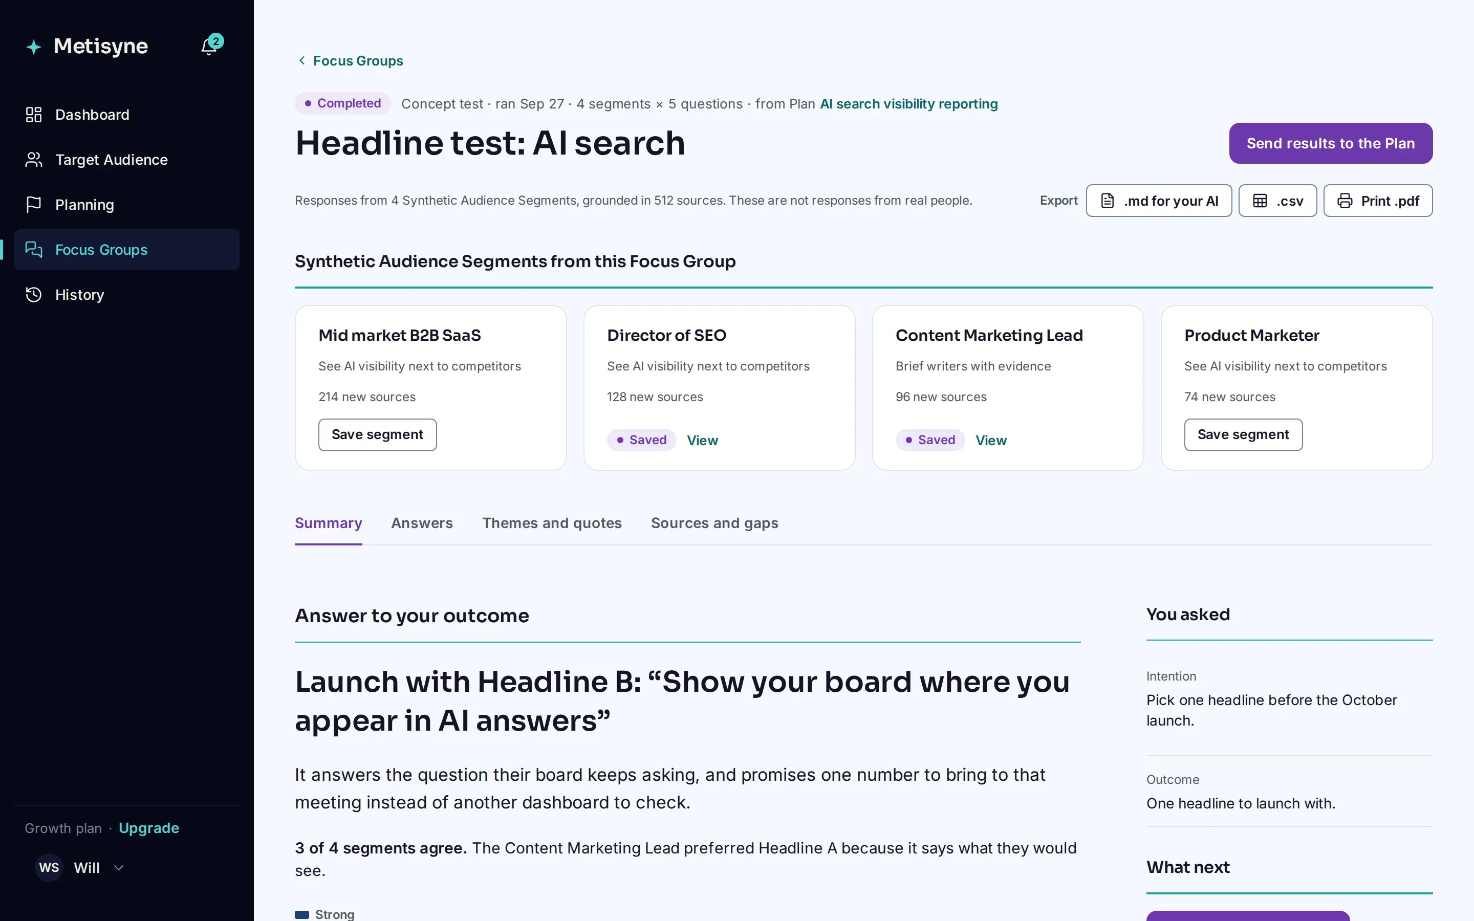This screenshot has height=921, width=1474.
Task: Expand the Will account menu chevron
Action: 119,868
